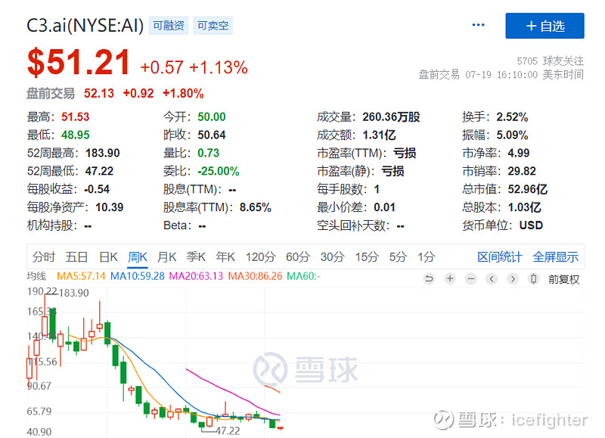
Task: Select the 周K chart tab
Action: 138,257
